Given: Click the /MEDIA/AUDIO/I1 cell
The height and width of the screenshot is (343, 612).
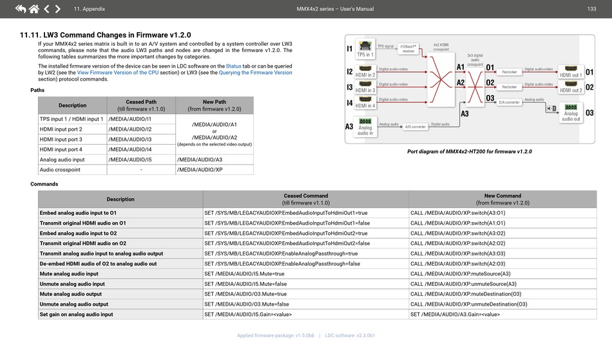Looking at the screenshot, I should [x=141, y=119].
